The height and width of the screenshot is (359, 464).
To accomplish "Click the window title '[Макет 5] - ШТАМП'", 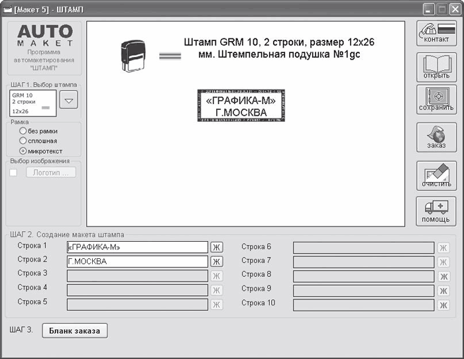I will [49, 10].
